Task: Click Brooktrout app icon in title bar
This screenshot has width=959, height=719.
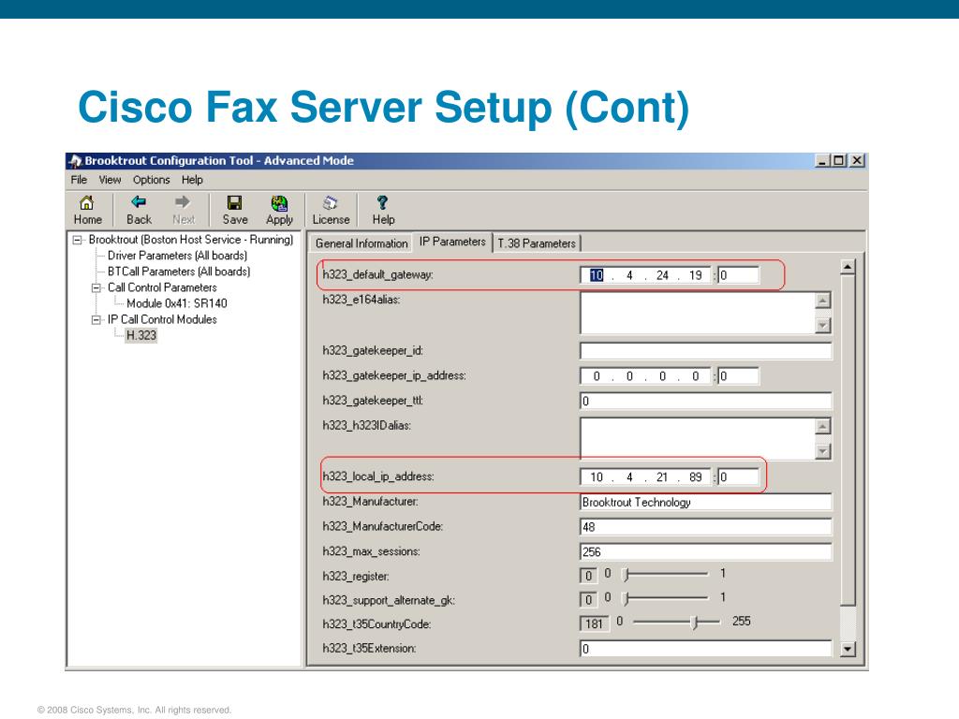Action: (75, 161)
